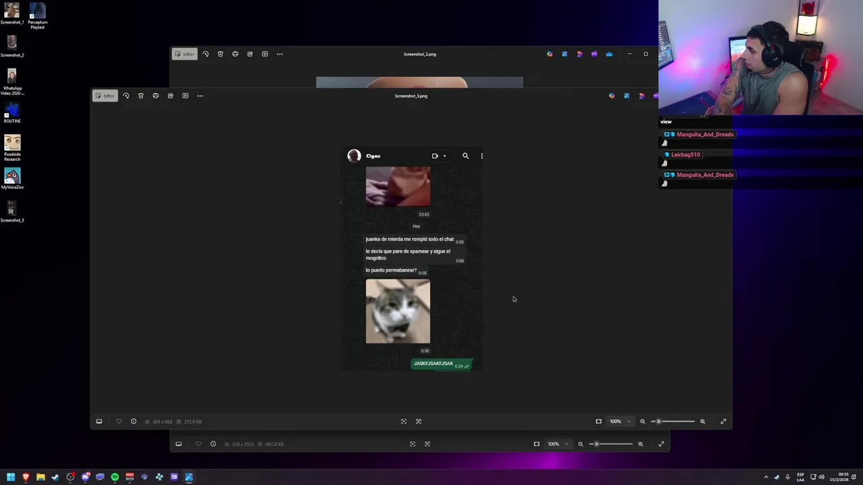Open the Windows Start menu
The image size is (863, 485).
11,477
